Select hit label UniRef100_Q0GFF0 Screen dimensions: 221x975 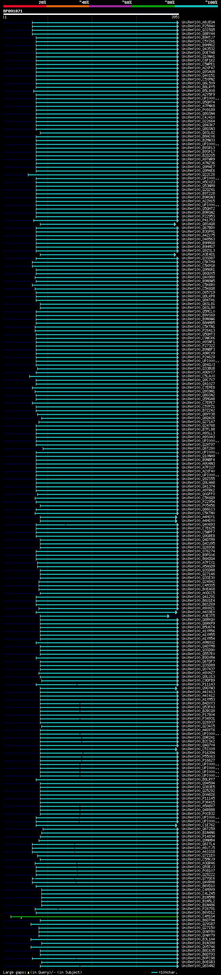coord(198,494)
